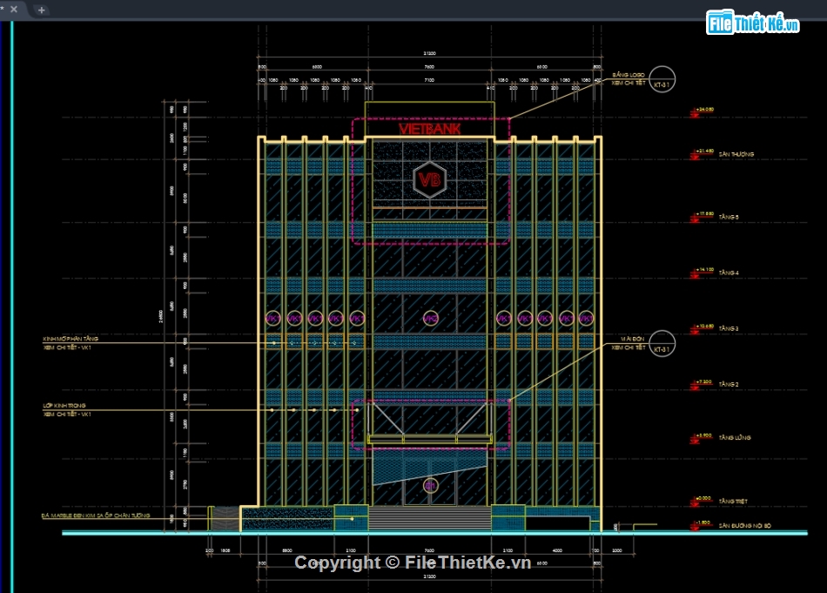Select the MÁI ĐÓN annotation label

click(632, 339)
